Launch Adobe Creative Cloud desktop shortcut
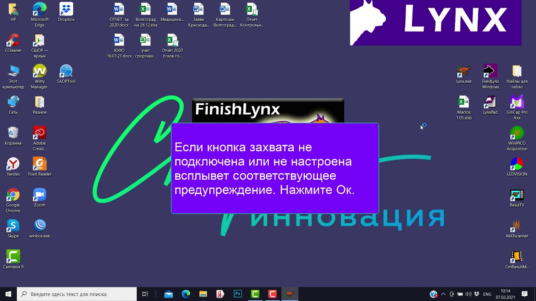 [x=40, y=138]
